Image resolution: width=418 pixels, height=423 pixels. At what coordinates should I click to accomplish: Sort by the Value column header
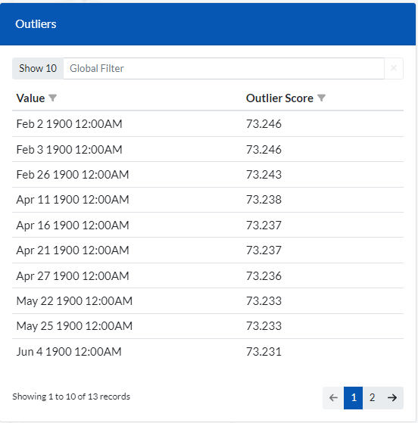click(x=30, y=98)
